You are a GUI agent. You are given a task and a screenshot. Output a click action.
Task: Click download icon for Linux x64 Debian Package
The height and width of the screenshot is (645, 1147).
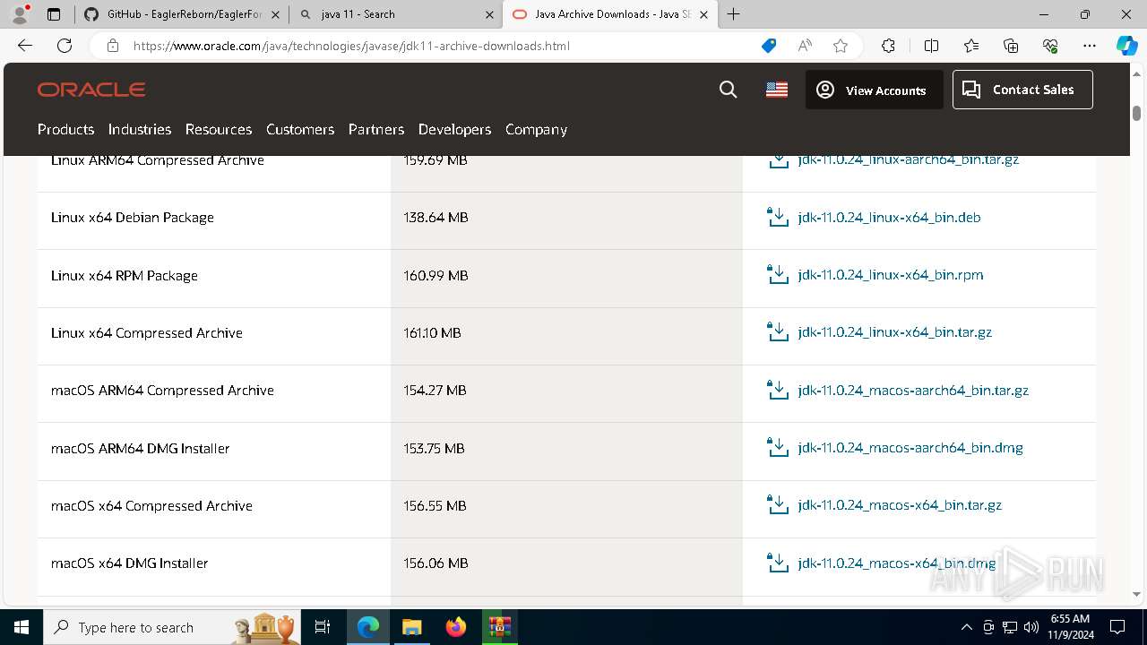pos(778,217)
